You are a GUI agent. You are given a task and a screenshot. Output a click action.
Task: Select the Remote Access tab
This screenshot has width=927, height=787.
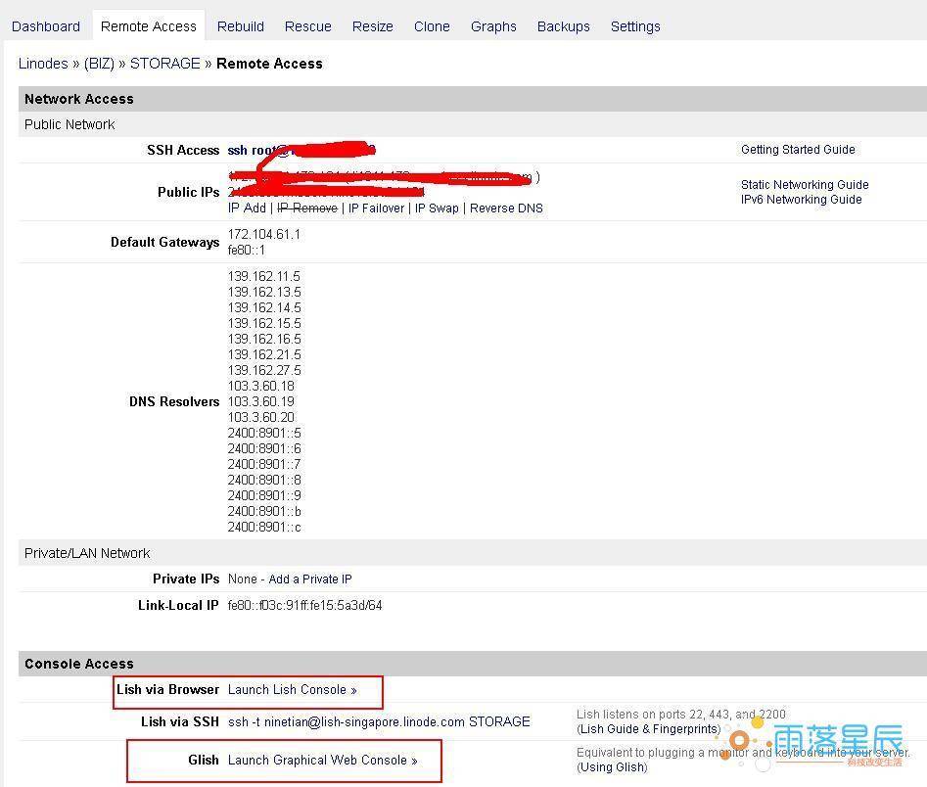(x=149, y=26)
